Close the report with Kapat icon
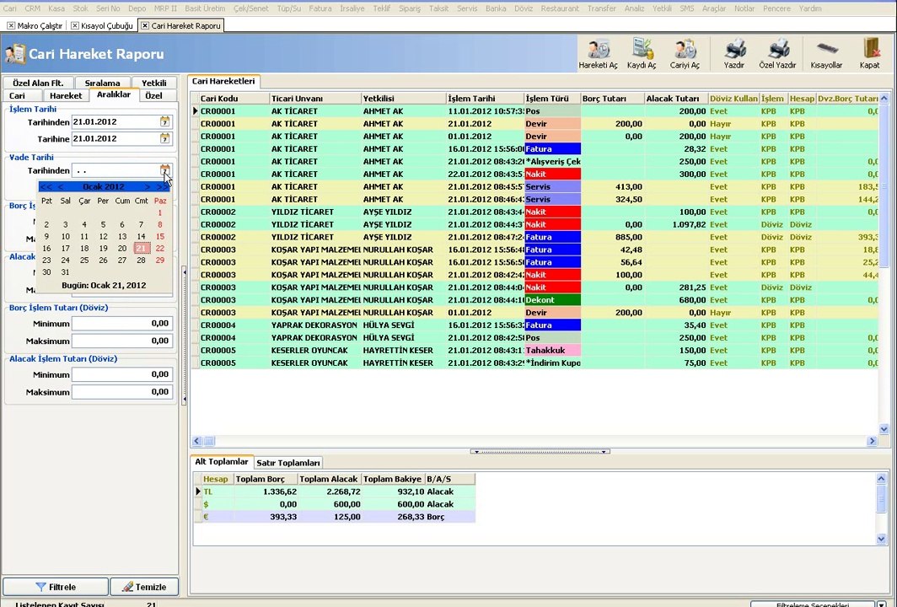897x607 pixels. [x=869, y=54]
